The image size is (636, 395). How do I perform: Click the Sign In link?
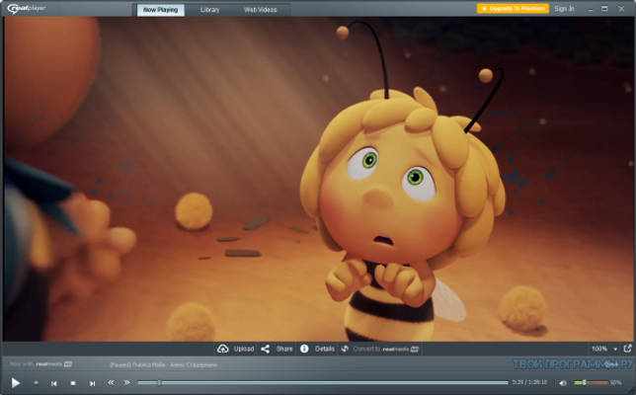[564, 9]
